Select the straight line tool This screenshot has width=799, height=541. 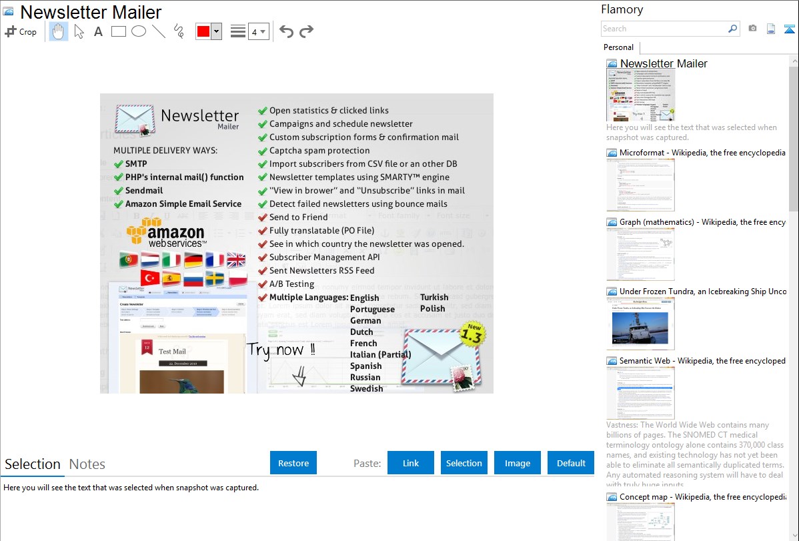159,31
